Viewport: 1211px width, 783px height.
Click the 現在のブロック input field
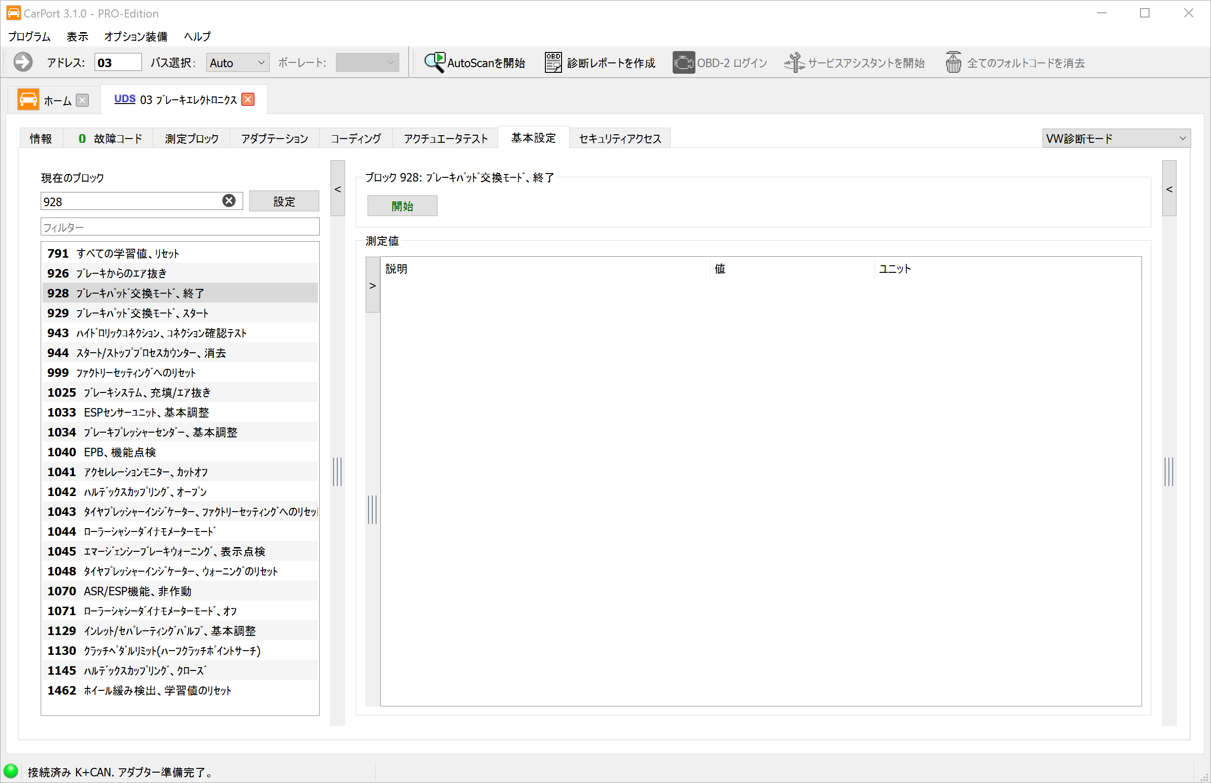click(x=141, y=201)
